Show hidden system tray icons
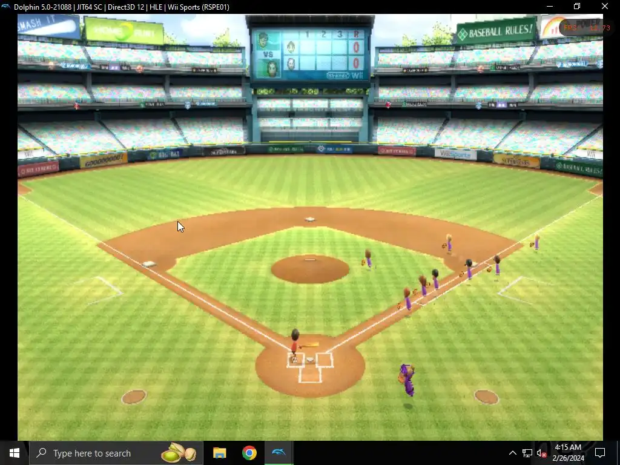Viewport: 620px width, 465px height. click(512, 453)
